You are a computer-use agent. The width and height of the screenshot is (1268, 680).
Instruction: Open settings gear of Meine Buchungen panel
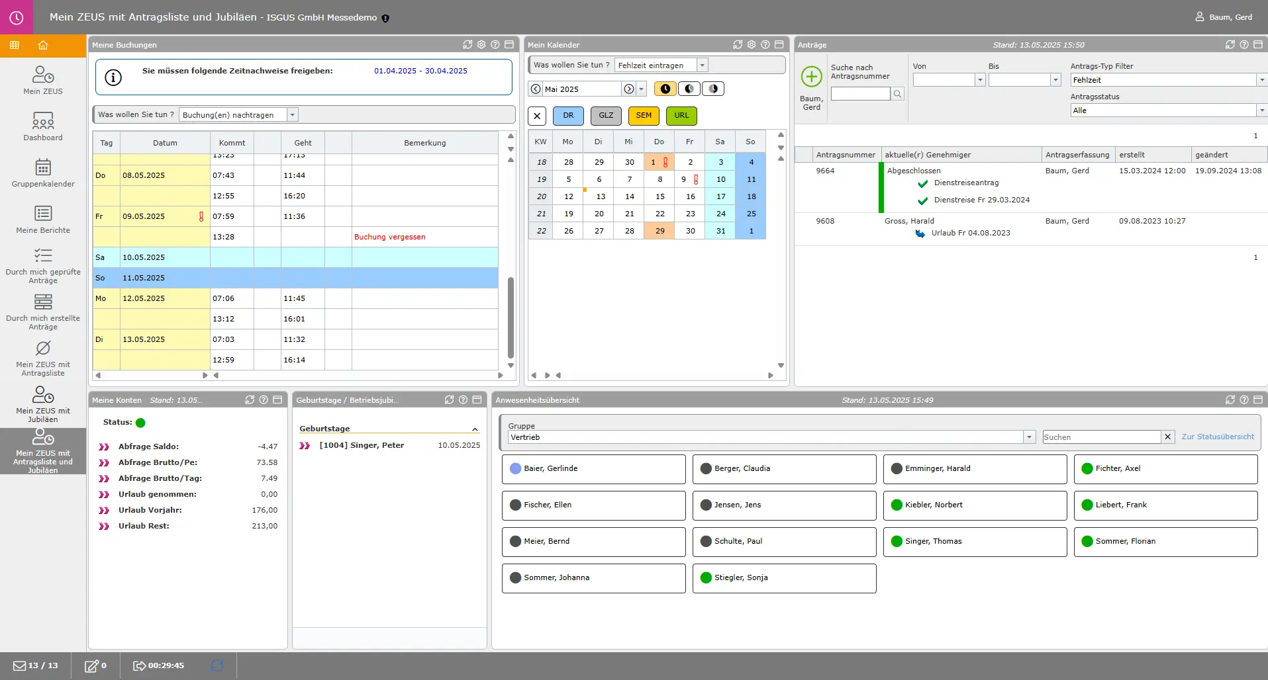pyautogui.click(x=481, y=45)
